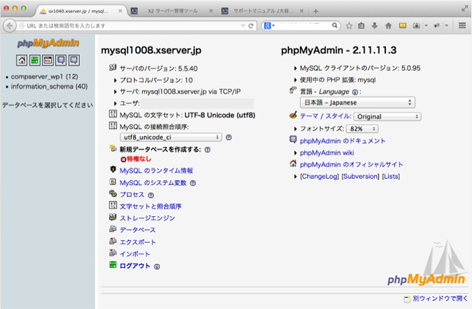Image resolution: width=472 pixels, height=309 pixels.
Task: Open the データベース link
Action: point(137,230)
